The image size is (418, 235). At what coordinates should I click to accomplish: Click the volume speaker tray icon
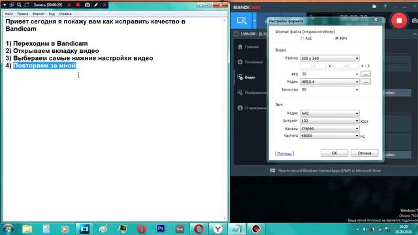tap(364, 229)
